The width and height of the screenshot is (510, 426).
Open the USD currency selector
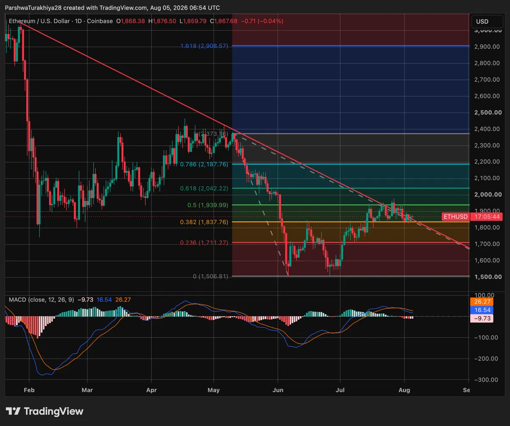(482, 22)
